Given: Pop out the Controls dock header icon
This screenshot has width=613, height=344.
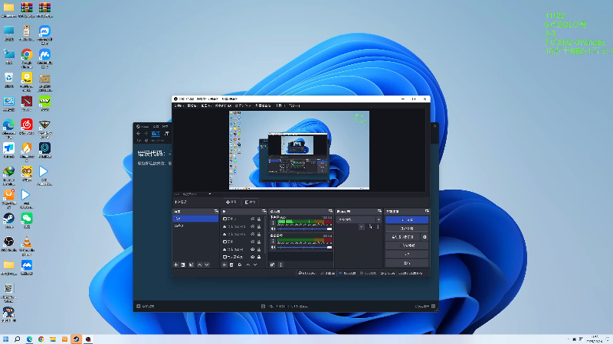Looking at the screenshot, I should pos(427,211).
